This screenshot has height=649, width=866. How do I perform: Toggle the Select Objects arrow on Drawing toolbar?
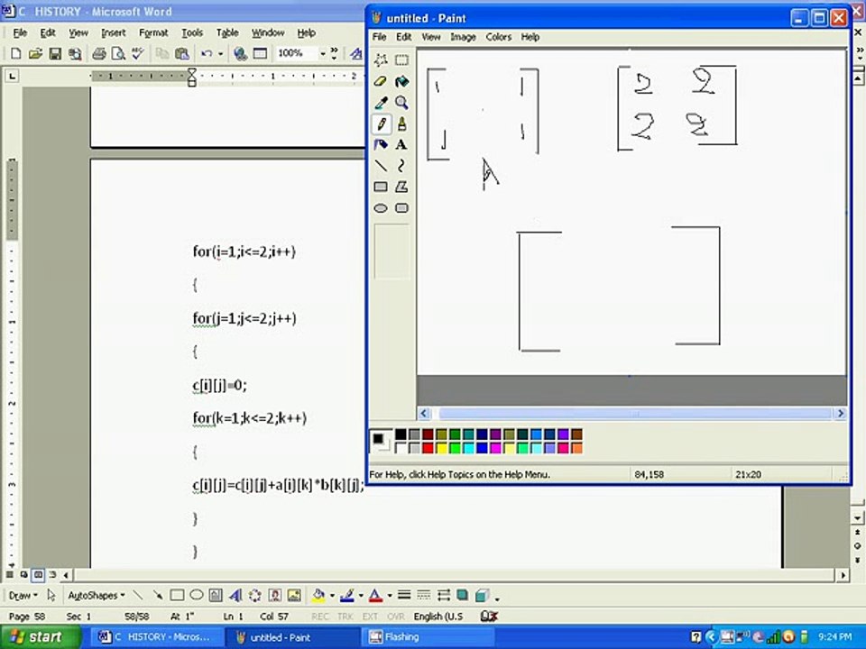51,596
